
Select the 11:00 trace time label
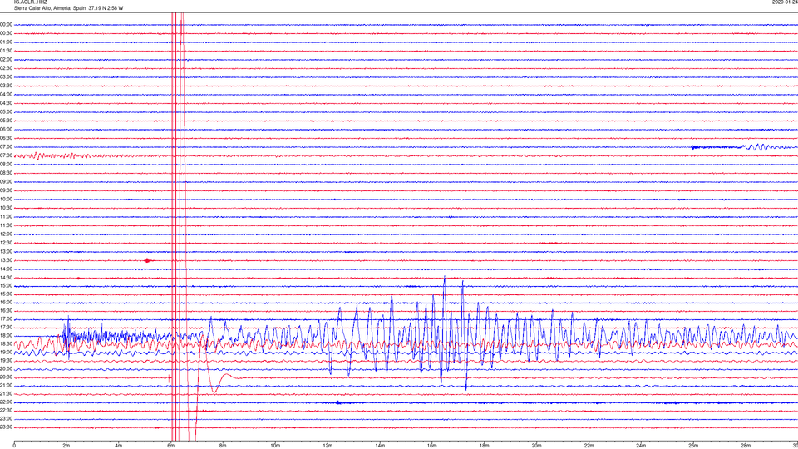pos(6,216)
